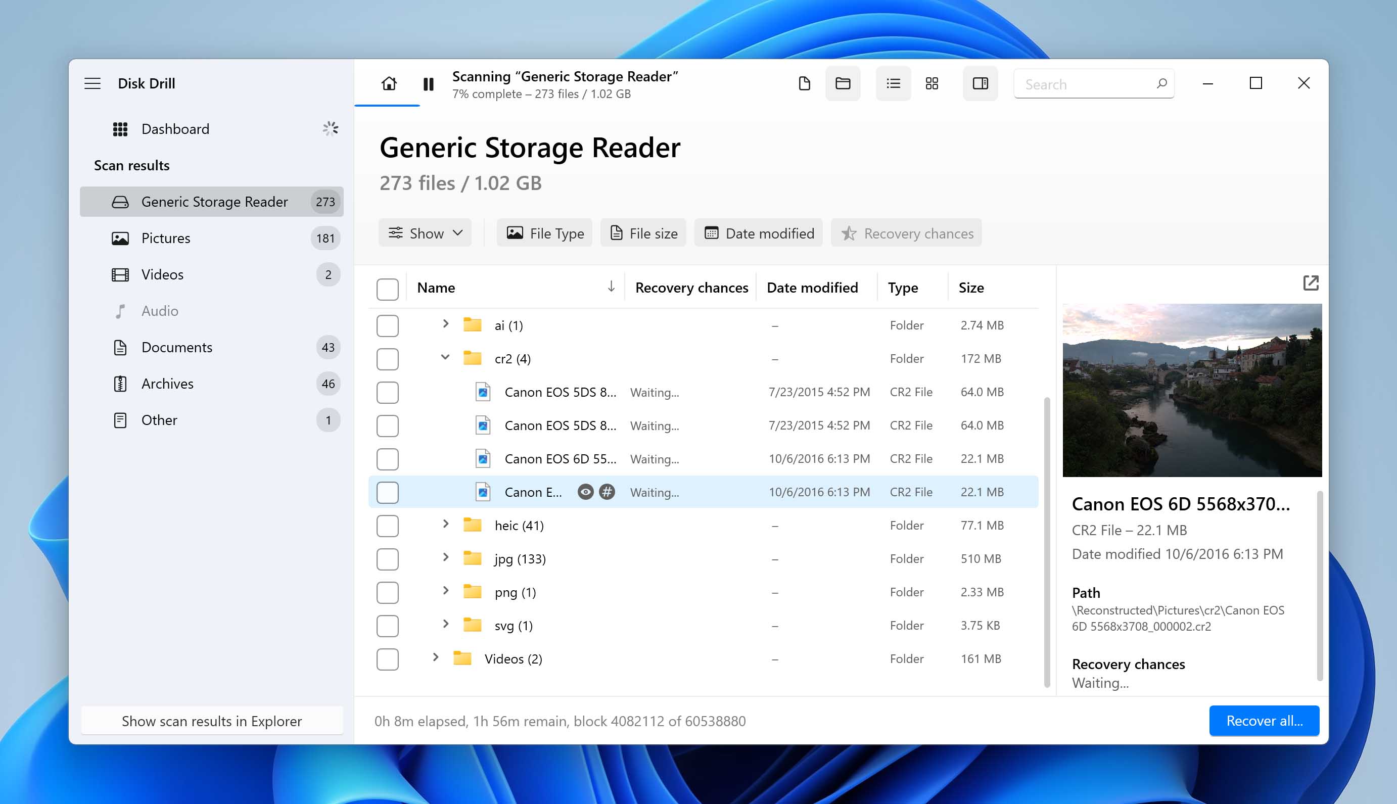
Task: Click the hex view icon on selected file
Action: [x=607, y=492]
